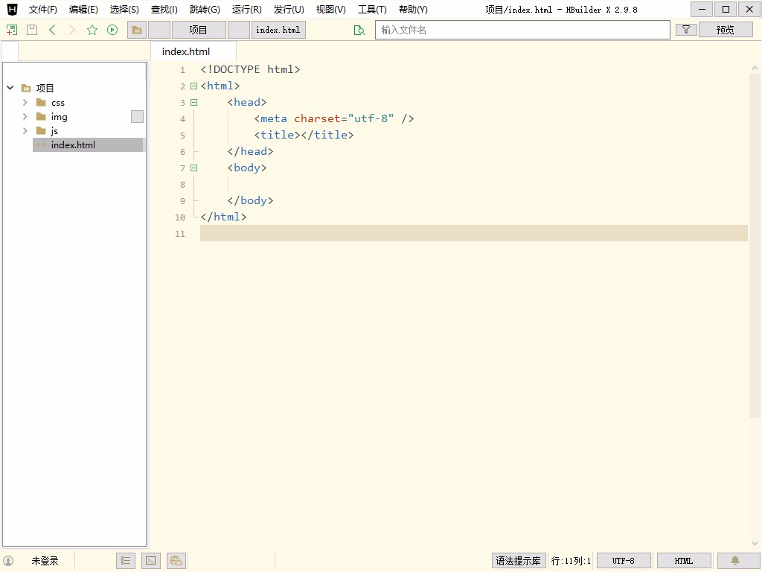Screen dimensions: 762x572
Task: Open the terminal icon in status bar
Action: [150, 561]
